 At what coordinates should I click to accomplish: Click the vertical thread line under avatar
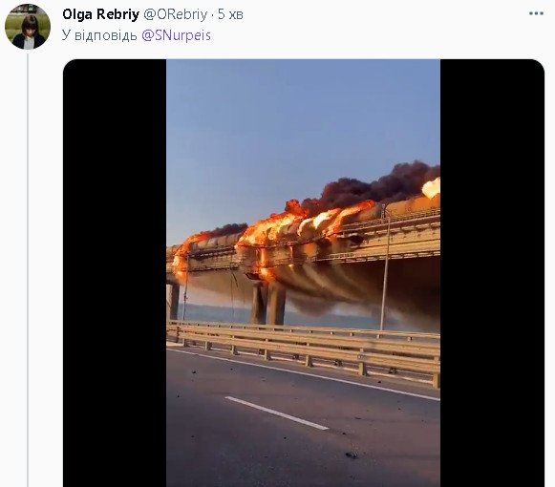(28, 269)
